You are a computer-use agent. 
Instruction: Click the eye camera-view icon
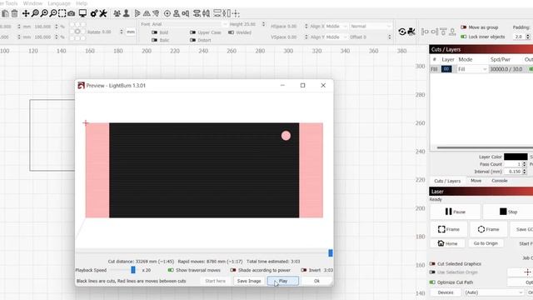(402, 32)
